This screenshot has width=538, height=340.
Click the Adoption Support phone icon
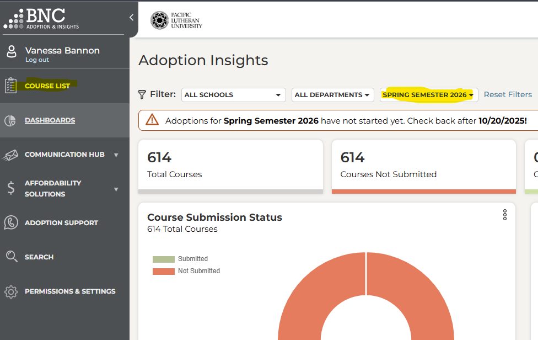click(11, 223)
